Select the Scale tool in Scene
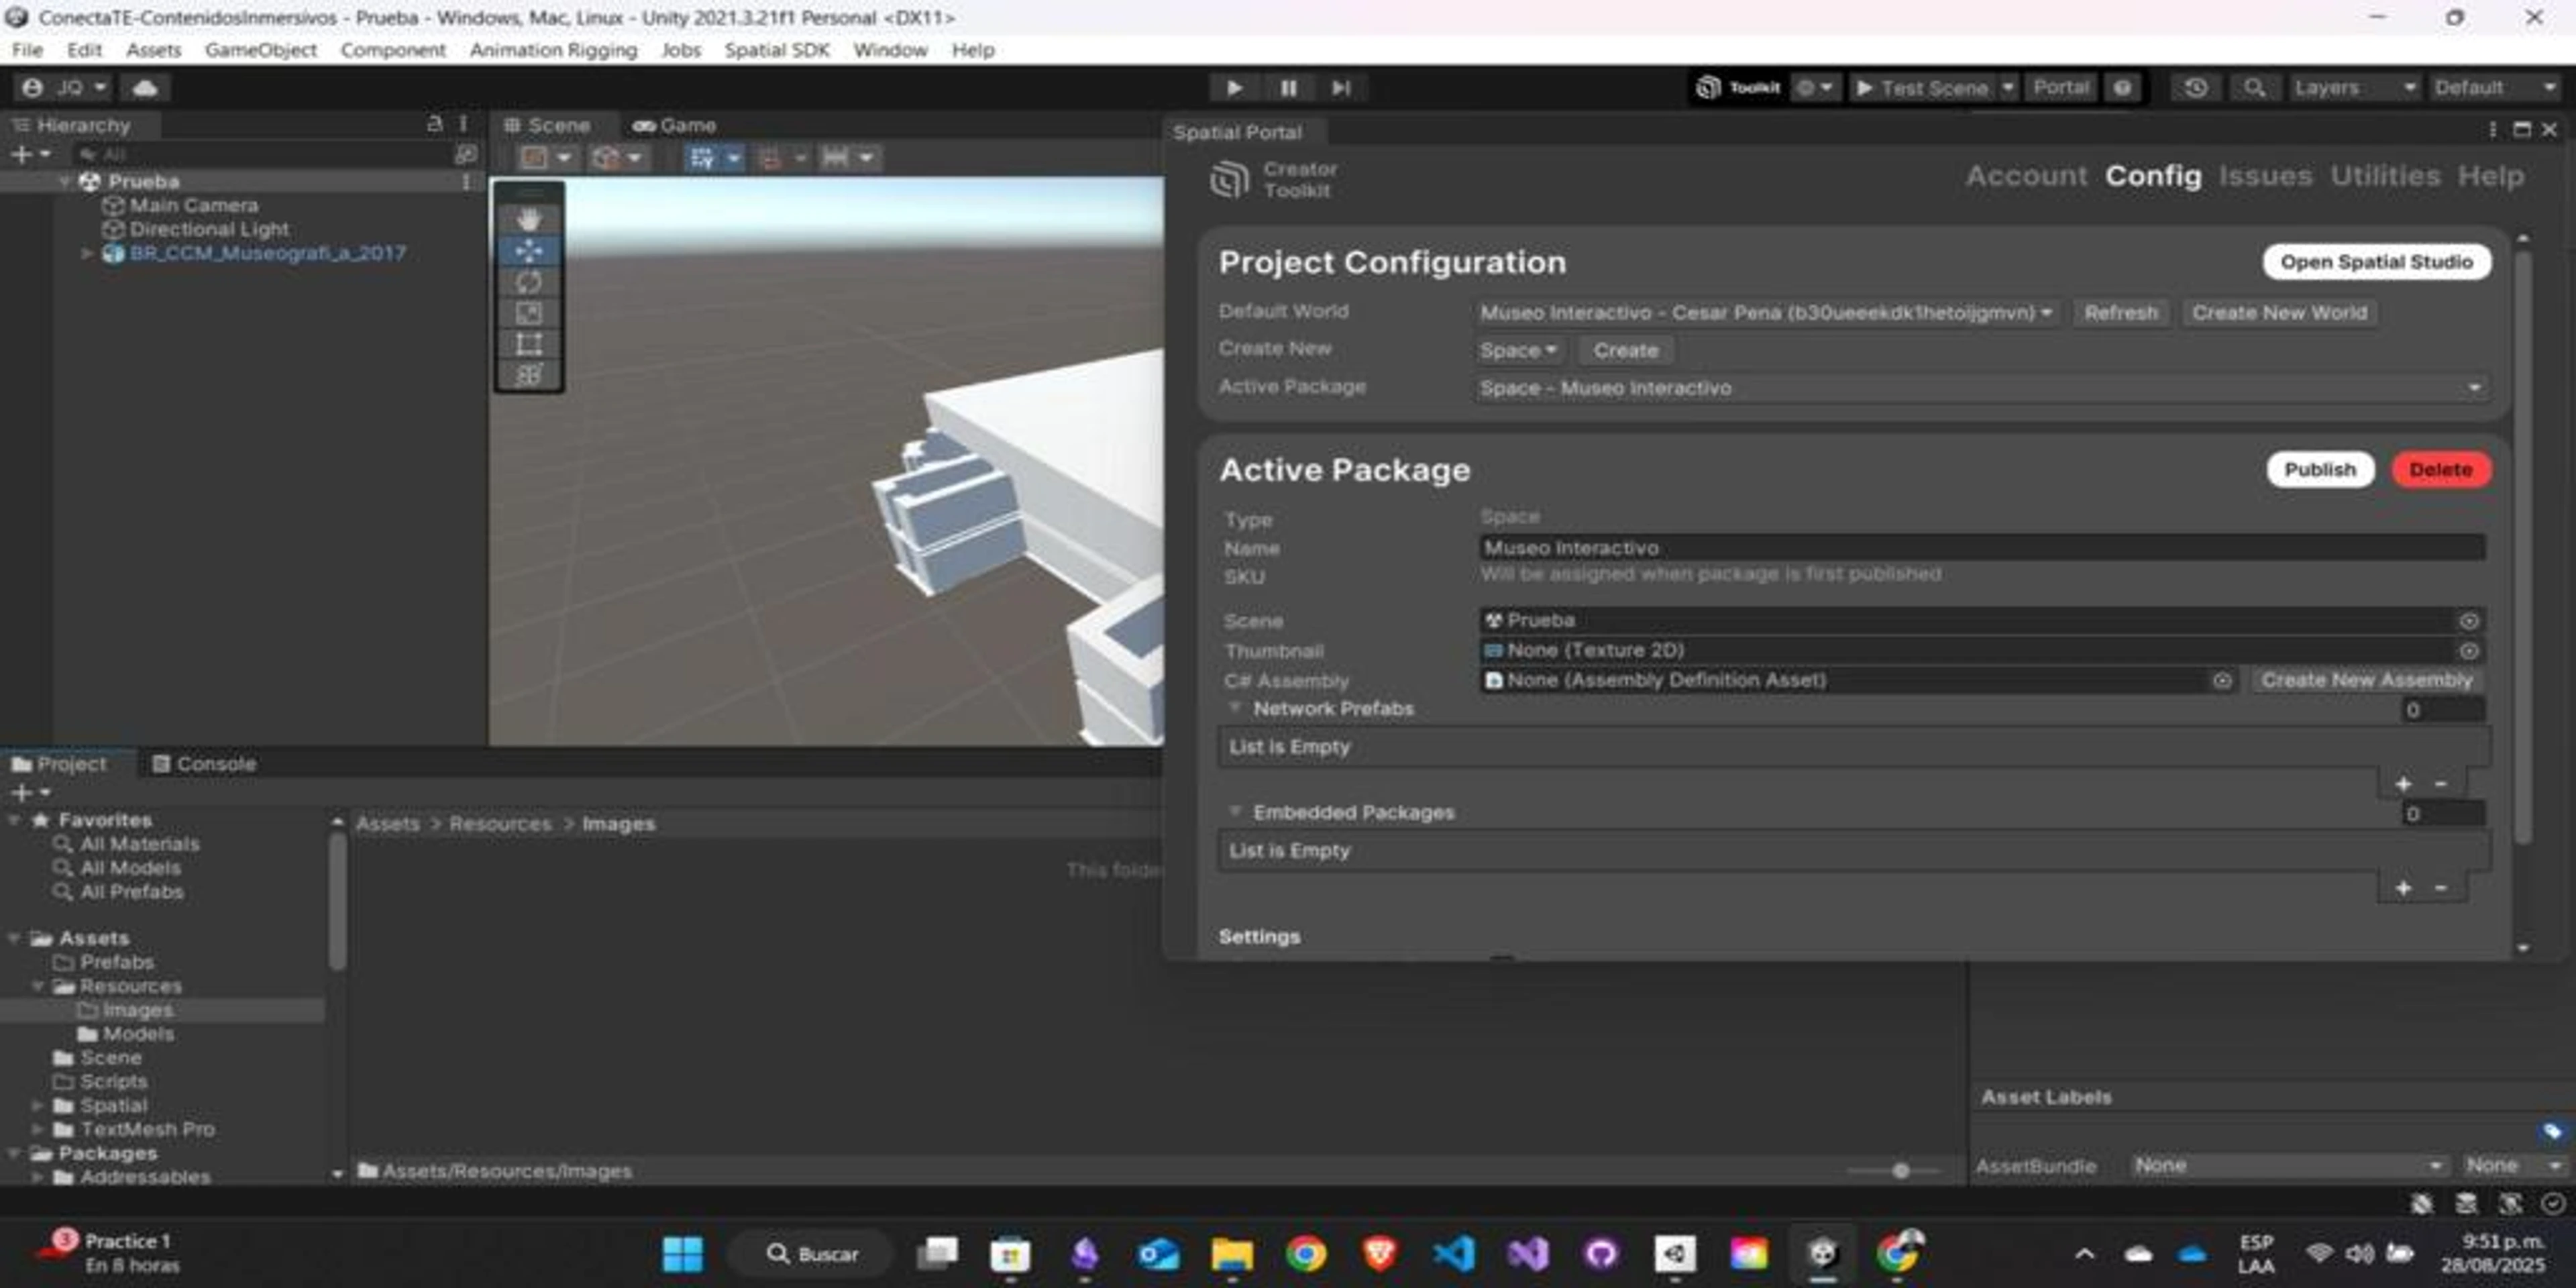Viewport: 2576px width, 1288px height. point(529,313)
